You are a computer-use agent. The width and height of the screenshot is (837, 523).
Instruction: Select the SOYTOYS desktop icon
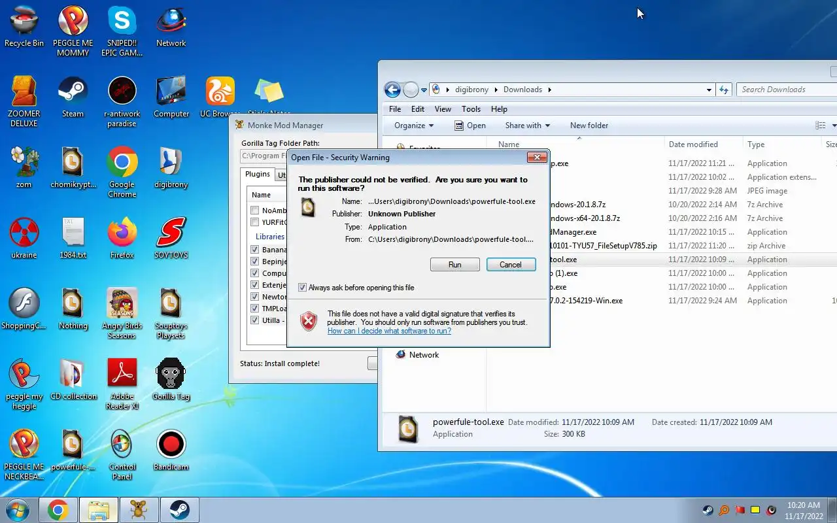tap(171, 239)
